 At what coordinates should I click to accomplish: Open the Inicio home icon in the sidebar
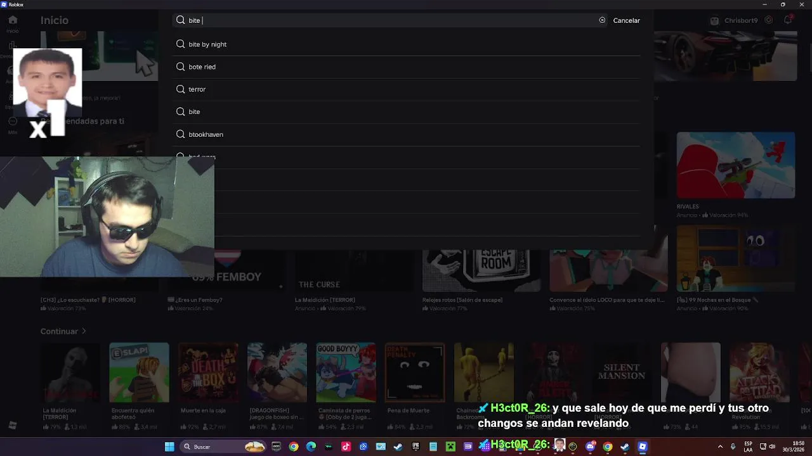(13, 20)
